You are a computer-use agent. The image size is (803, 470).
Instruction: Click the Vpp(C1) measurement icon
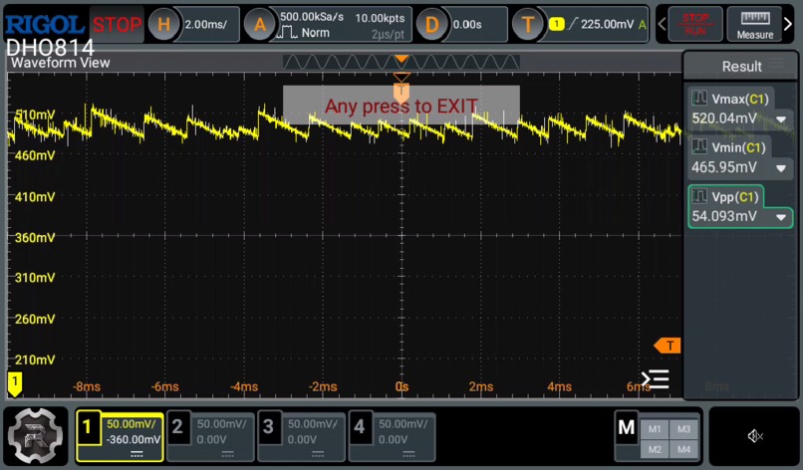click(x=699, y=196)
